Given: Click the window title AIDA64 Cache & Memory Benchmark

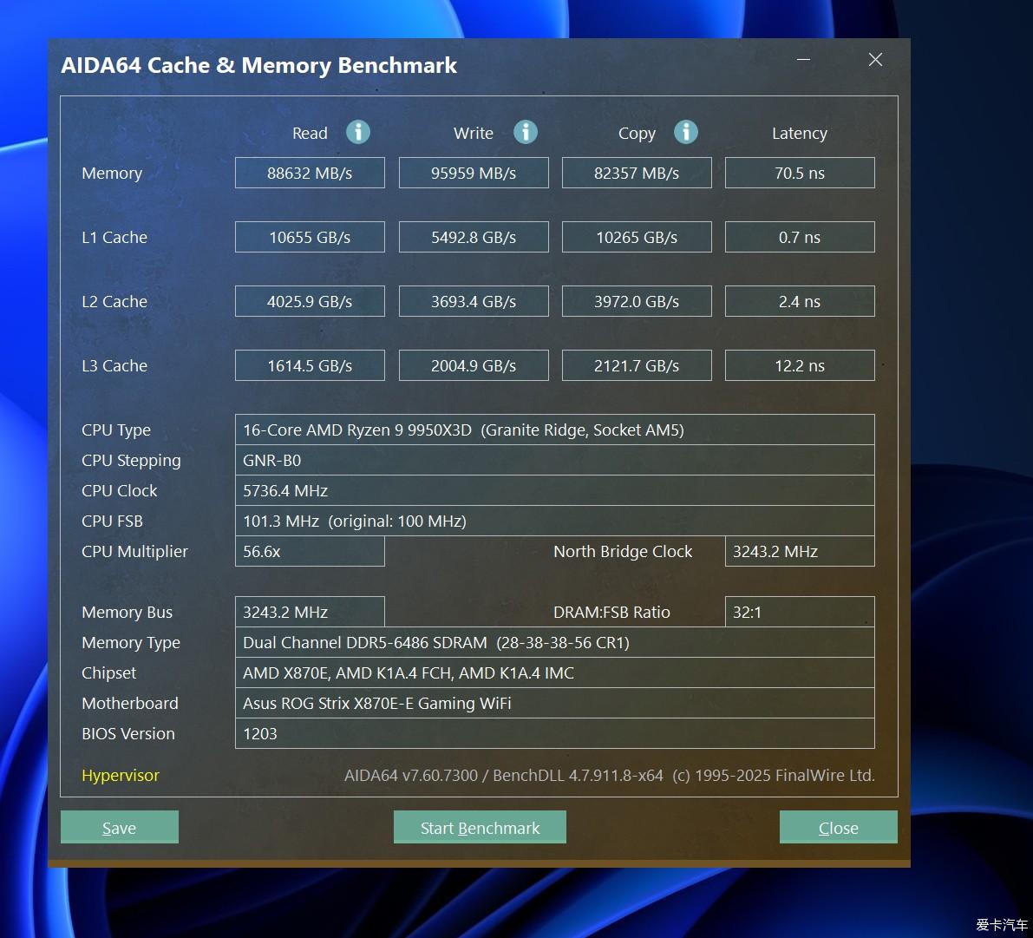Looking at the screenshot, I should pyautogui.click(x=259, y=65).
